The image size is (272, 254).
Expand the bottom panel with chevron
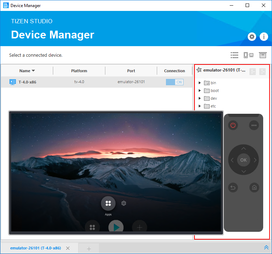266,248
